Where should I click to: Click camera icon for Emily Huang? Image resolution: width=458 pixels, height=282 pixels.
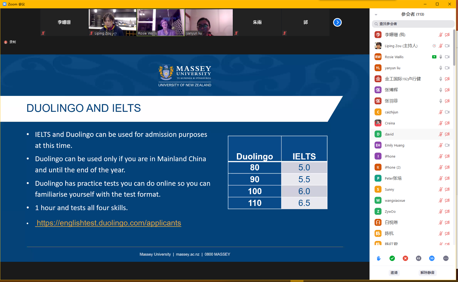[447, 145]
